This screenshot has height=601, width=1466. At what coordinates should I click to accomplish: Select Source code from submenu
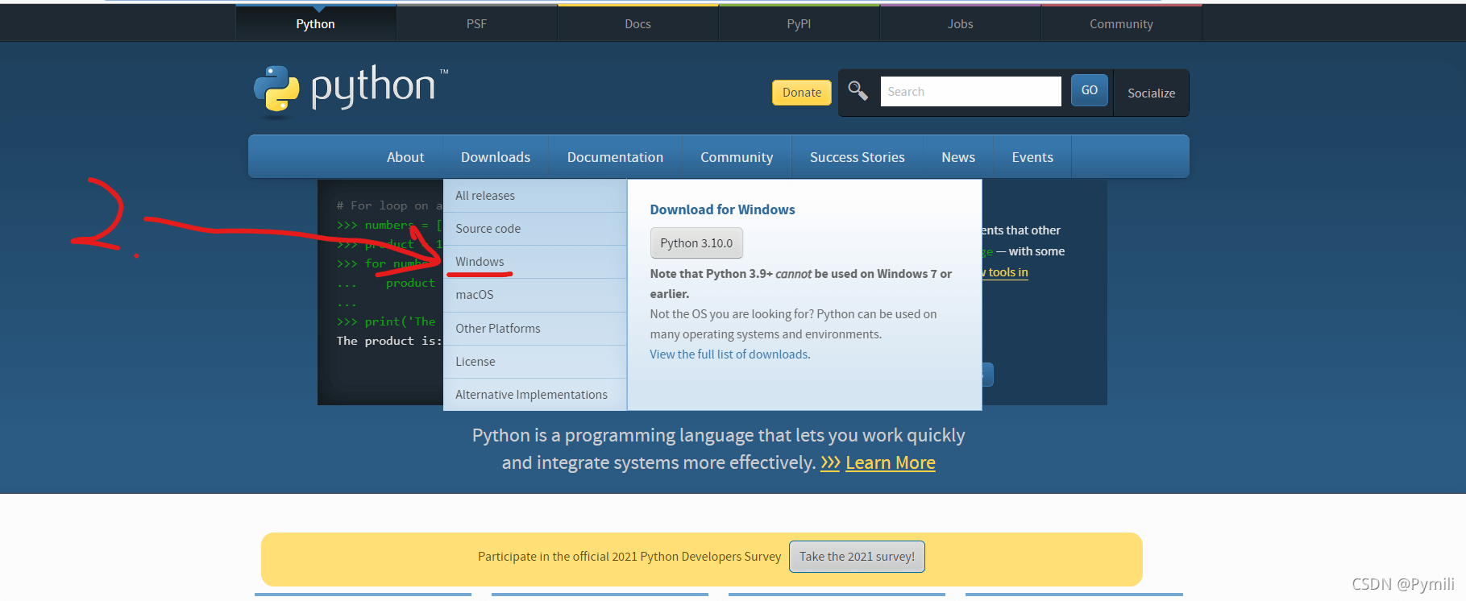point(488,229)
